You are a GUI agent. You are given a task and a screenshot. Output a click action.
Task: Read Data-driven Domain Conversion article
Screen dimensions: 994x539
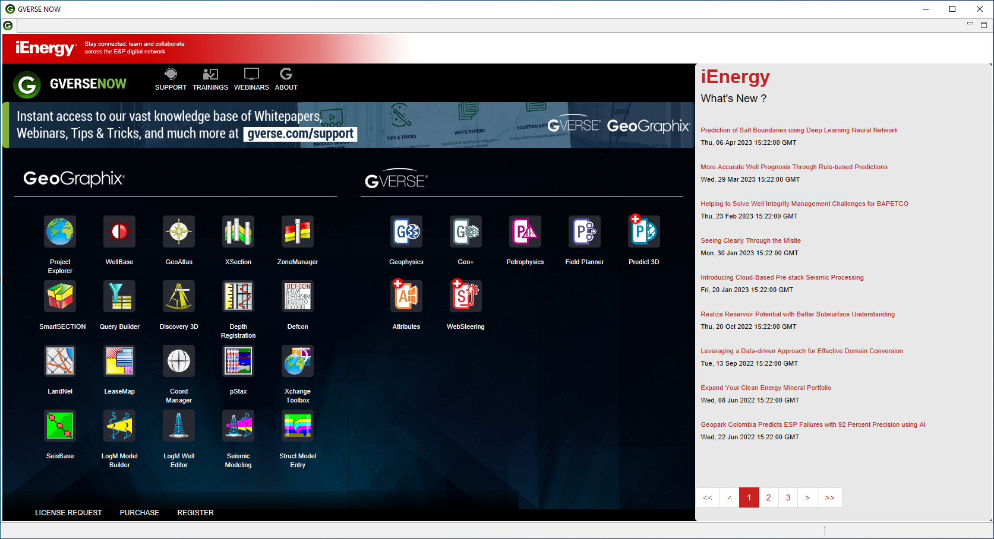point(801,351)
